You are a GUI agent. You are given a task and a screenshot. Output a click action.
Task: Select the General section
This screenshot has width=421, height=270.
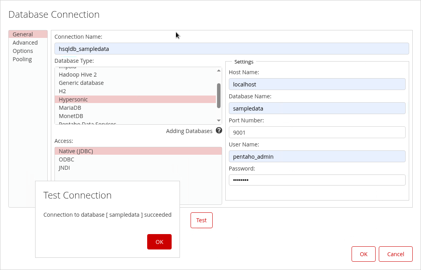click(x=23, y=34)
